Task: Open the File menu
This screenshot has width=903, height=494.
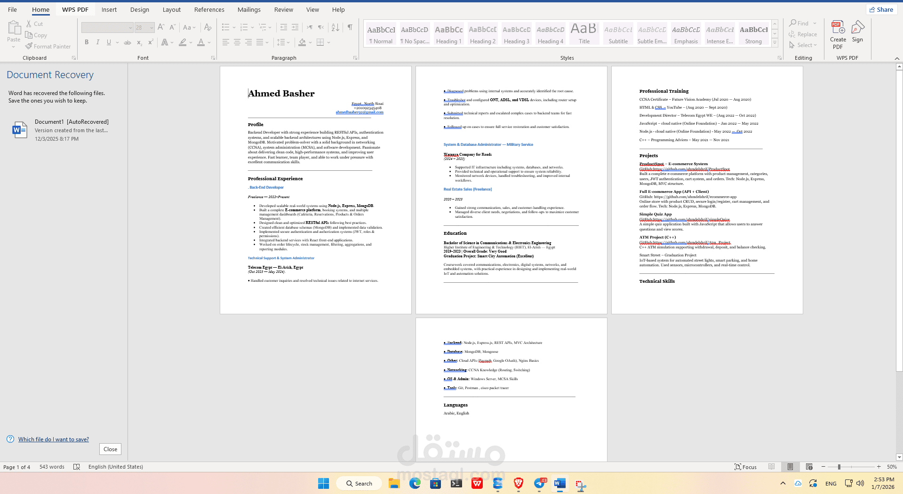Action: (13, 9)
